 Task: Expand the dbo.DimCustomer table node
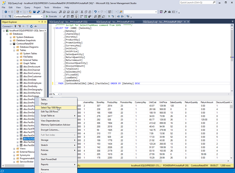[18, 77]
